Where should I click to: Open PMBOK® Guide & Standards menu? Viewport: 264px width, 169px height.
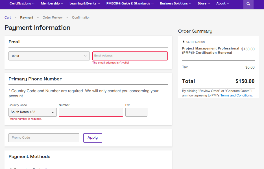tap(130, 4)
